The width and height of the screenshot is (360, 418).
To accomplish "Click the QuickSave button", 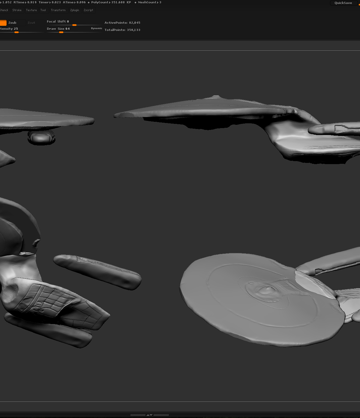I will (343, 3).
